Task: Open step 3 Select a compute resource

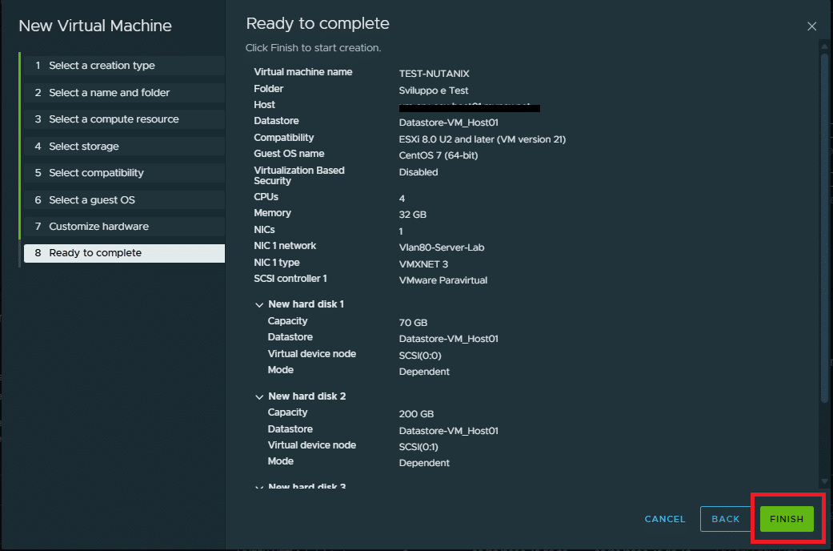Action: pos(114,119)
